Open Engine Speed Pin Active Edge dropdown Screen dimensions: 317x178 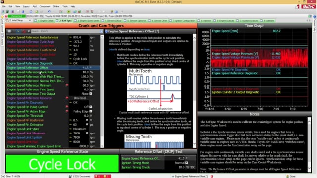(x=91, y=111)
